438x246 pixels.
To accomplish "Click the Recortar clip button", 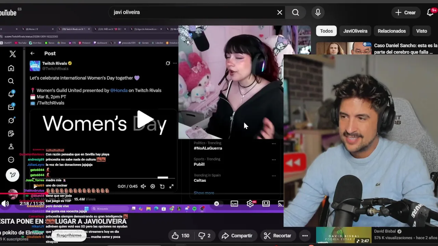I will [278, 235].
